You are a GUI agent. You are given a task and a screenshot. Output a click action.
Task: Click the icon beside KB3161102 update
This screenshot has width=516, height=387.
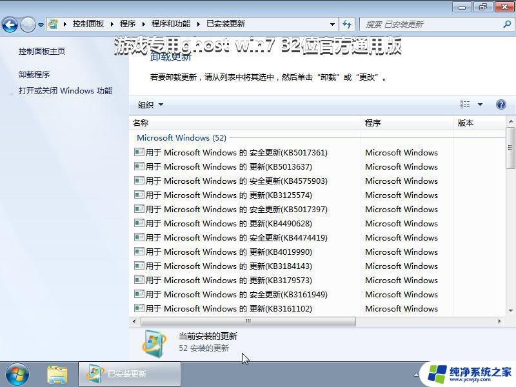tap(139, 308)
